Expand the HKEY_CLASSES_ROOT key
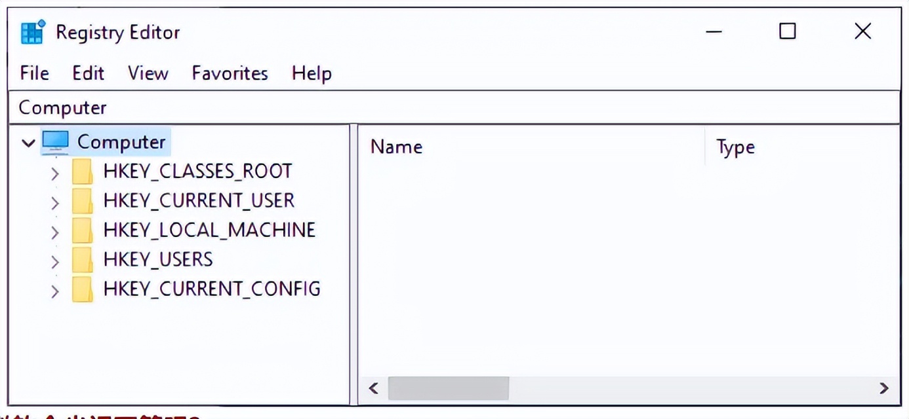Screen dimensions: 909x419 (55, 173)
